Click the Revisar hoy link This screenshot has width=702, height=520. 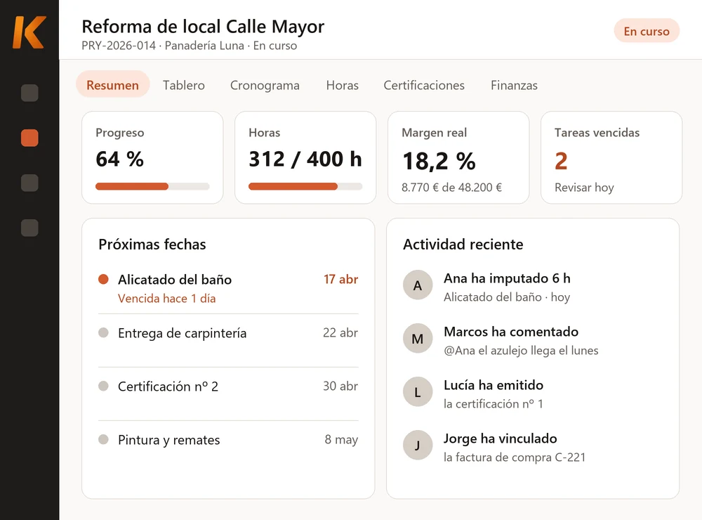(584, 188)
